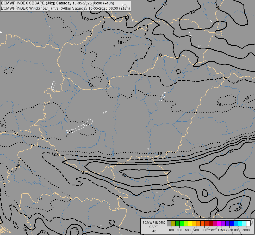The width and height of the screenshot is (255, 235).
Task: Click the J/kg unit in the legend box
Action: 153,231
